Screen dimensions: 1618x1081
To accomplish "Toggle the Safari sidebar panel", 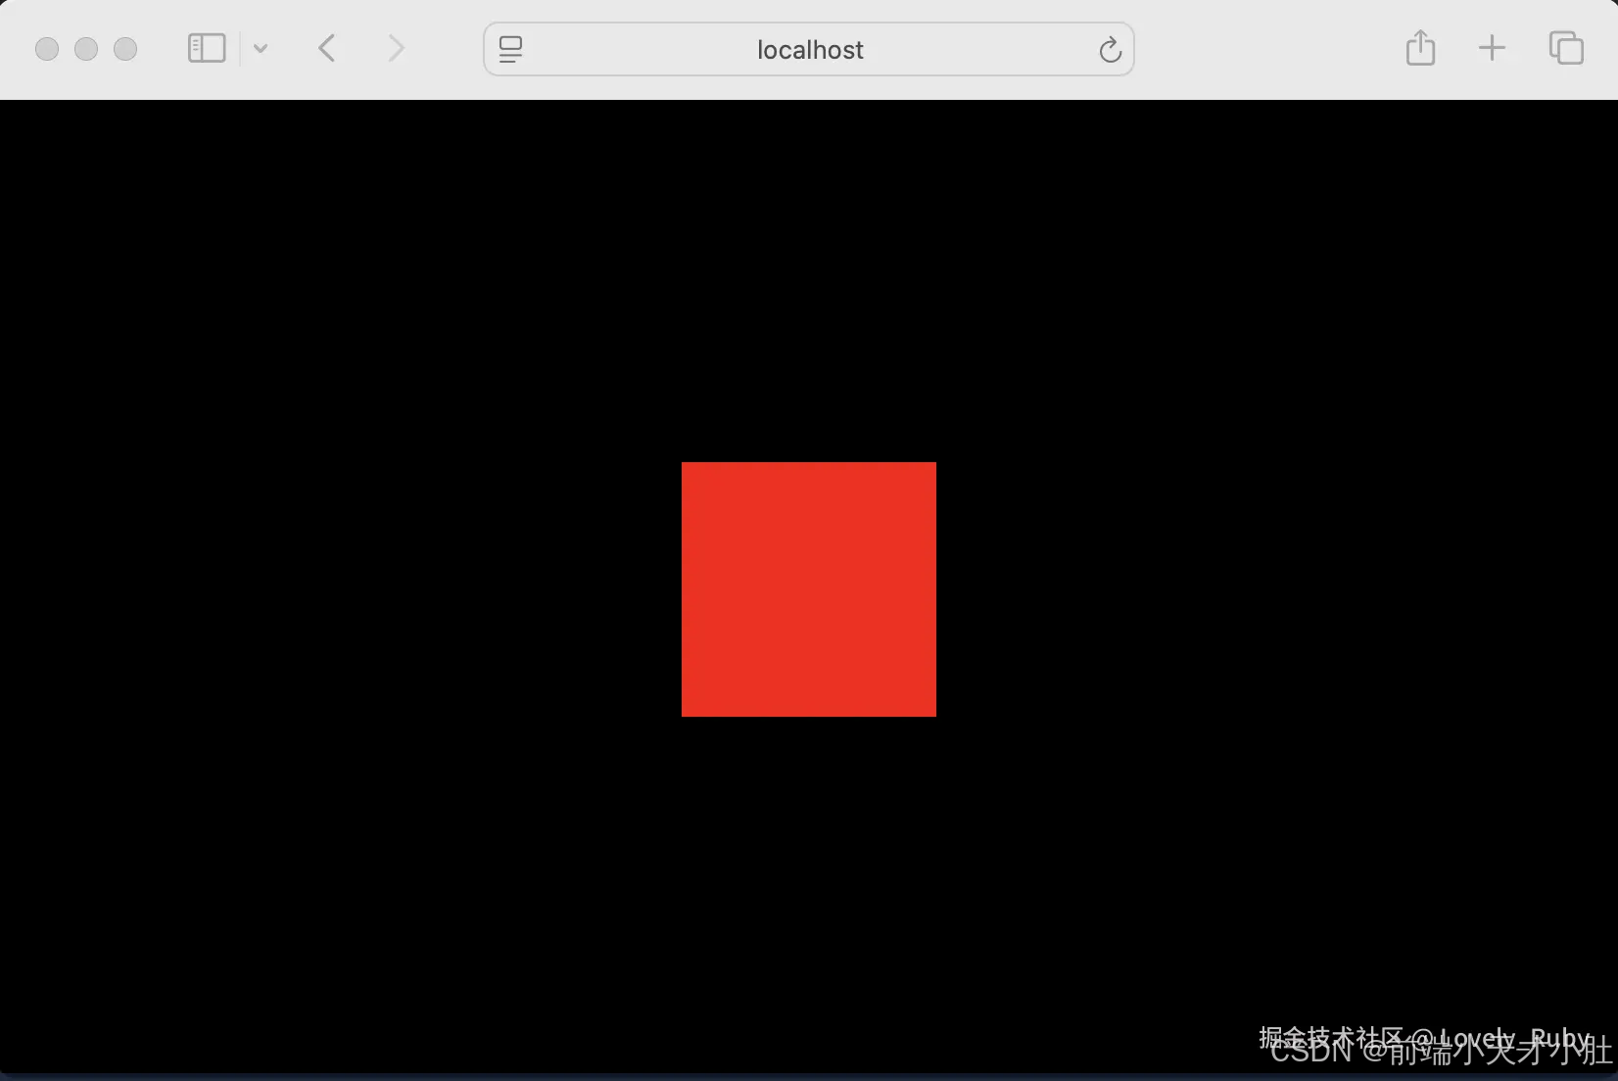I will (x=207, y=48).
